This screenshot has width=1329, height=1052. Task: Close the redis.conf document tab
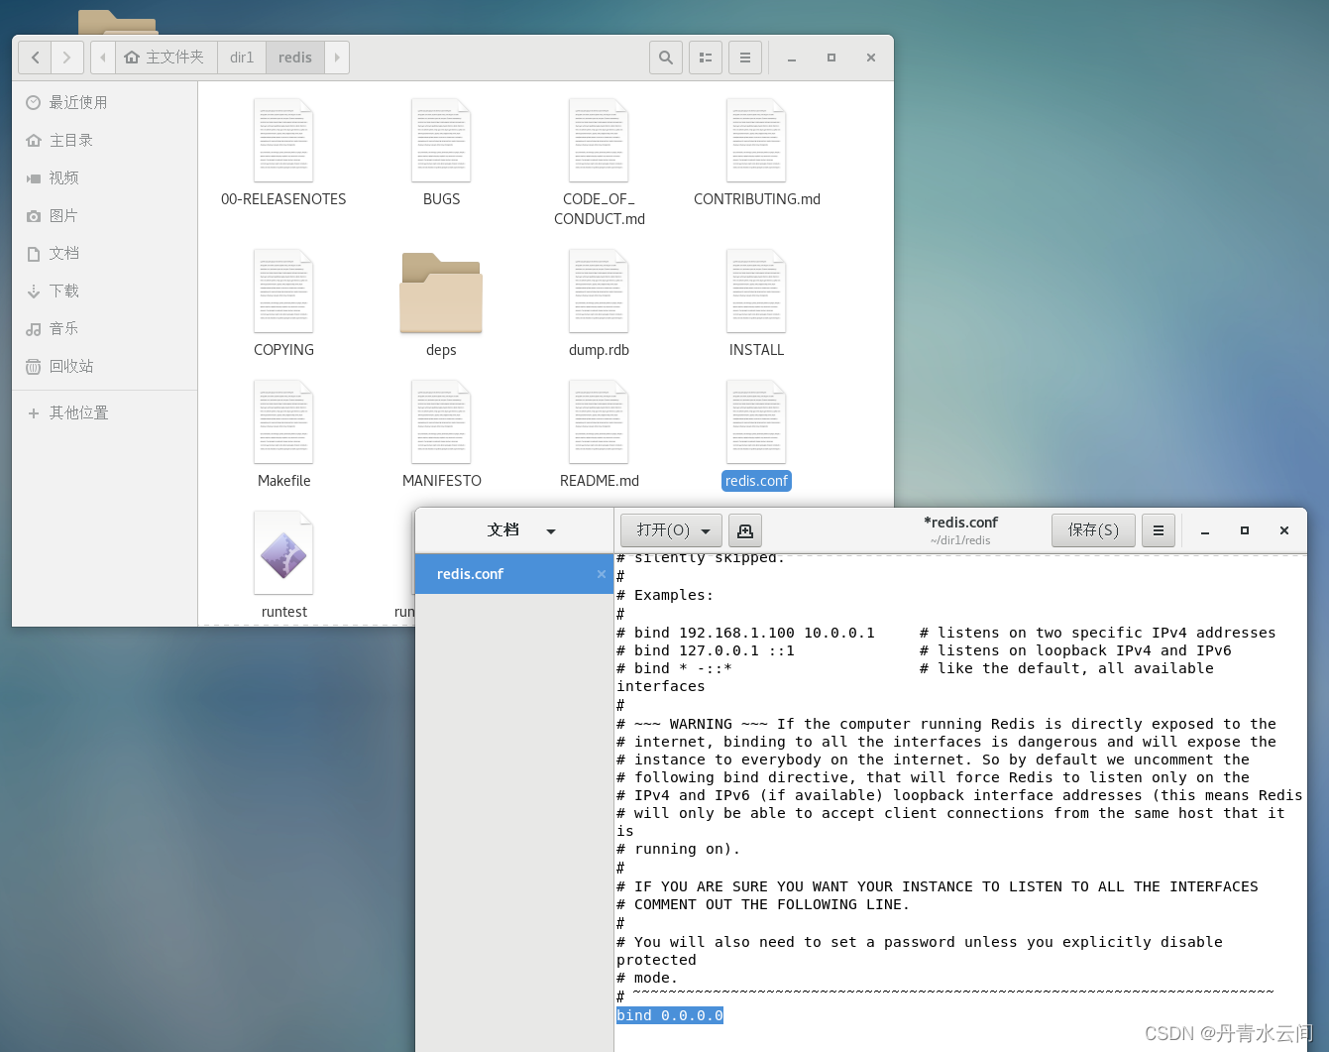pyautogui.click(x=601, y=574)
